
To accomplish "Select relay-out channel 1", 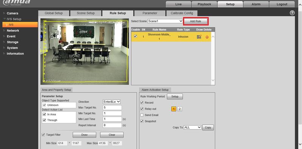I will [x=174, y=109].
